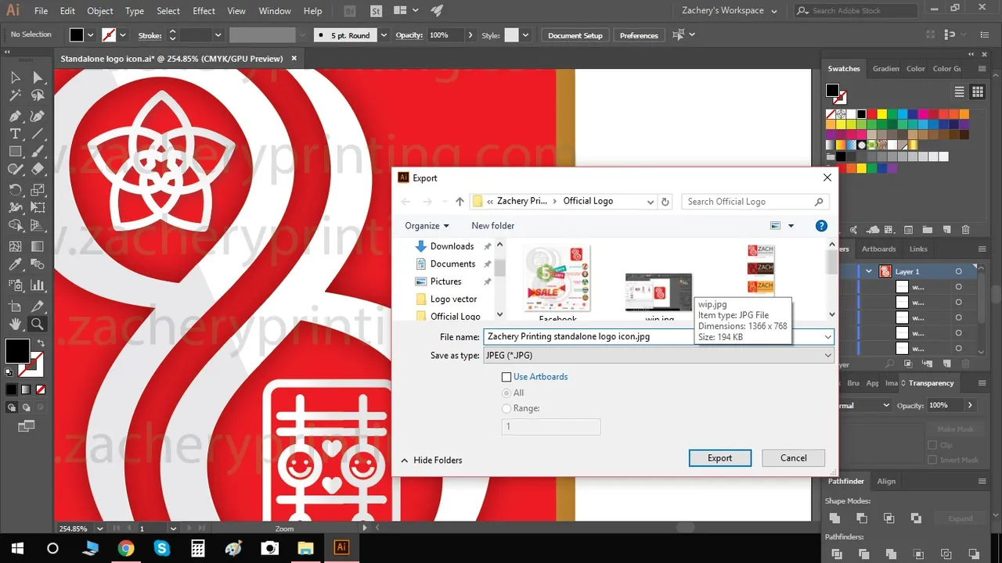This screenshot has width=1002, height=563.
Task: Open Help in Export dialog
Action: 821,226
